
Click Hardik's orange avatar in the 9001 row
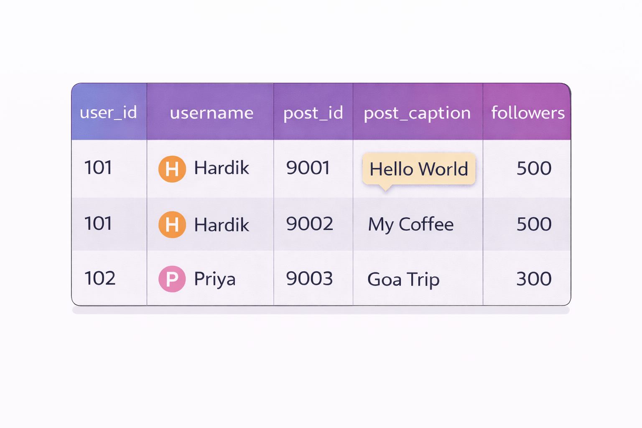point(172,169)
